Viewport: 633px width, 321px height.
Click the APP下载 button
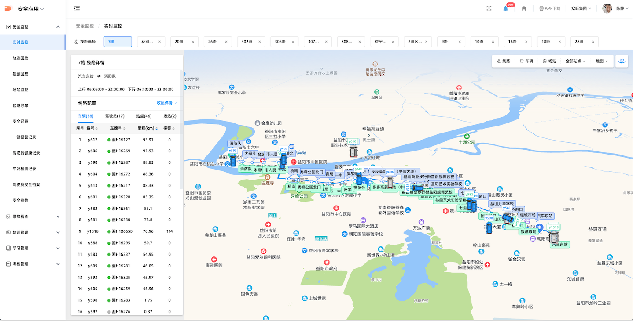(x=550, y=8)
